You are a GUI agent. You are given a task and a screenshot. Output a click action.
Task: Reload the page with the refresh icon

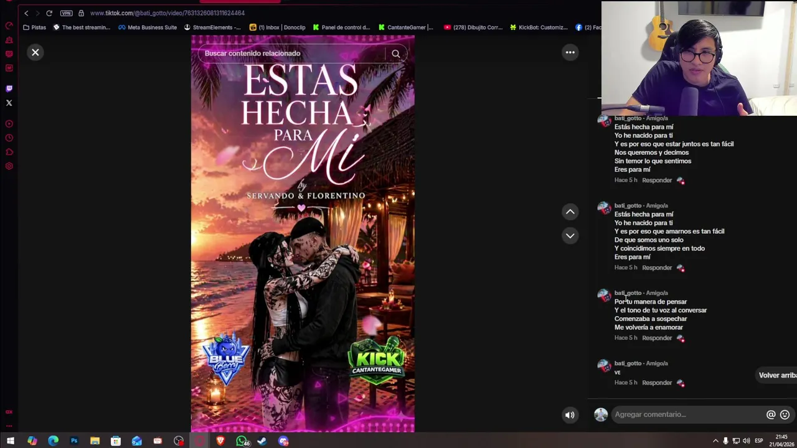pos(49,13)
